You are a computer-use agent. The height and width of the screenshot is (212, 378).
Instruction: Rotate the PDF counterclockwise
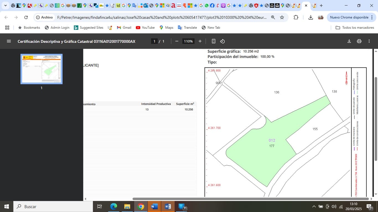coord(222,41)
